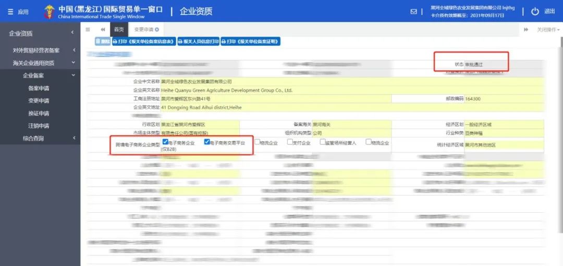Check the 支付企业 checkbox
The height and width of the screenshot is (266, 563).
click(x=290, y=142)
